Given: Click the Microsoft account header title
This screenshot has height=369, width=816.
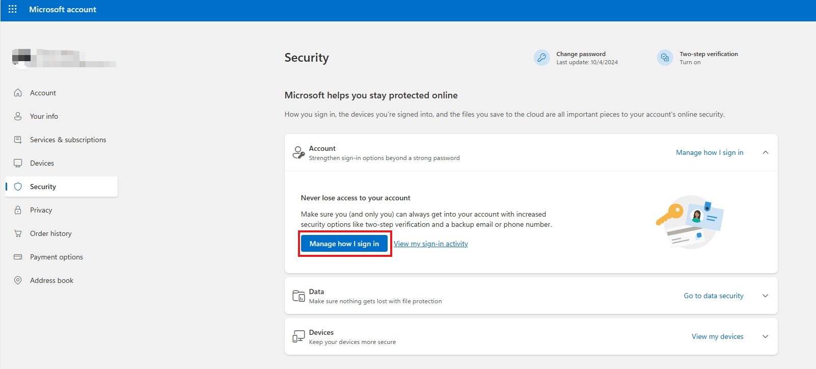Looking at the screenshot, I should coord(63,9).
